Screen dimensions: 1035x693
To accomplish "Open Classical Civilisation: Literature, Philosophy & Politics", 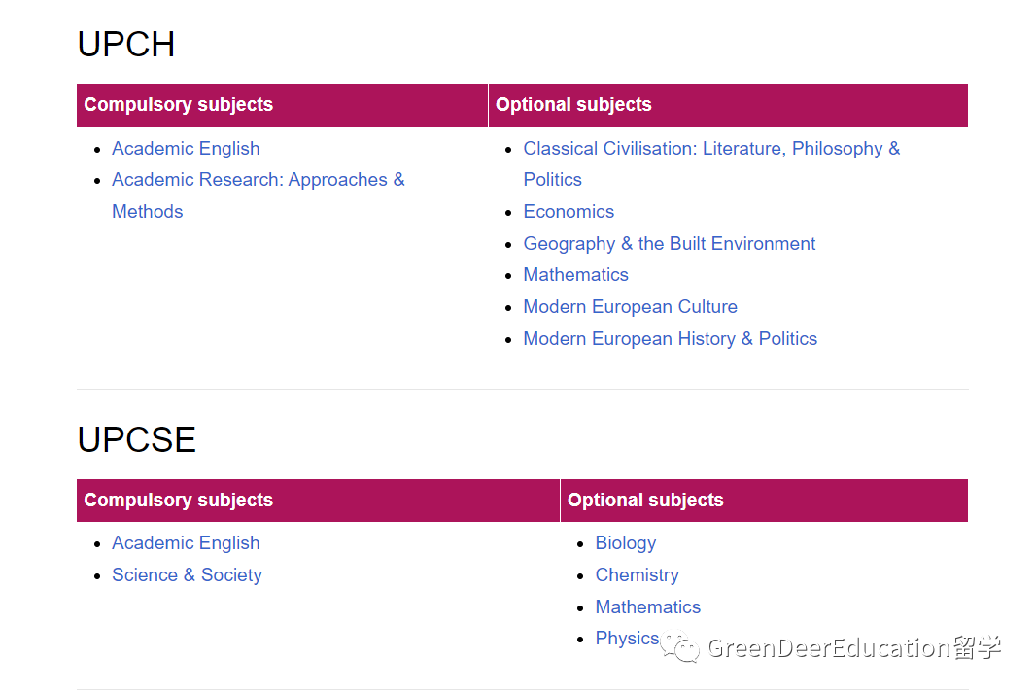I will (711, 149).
